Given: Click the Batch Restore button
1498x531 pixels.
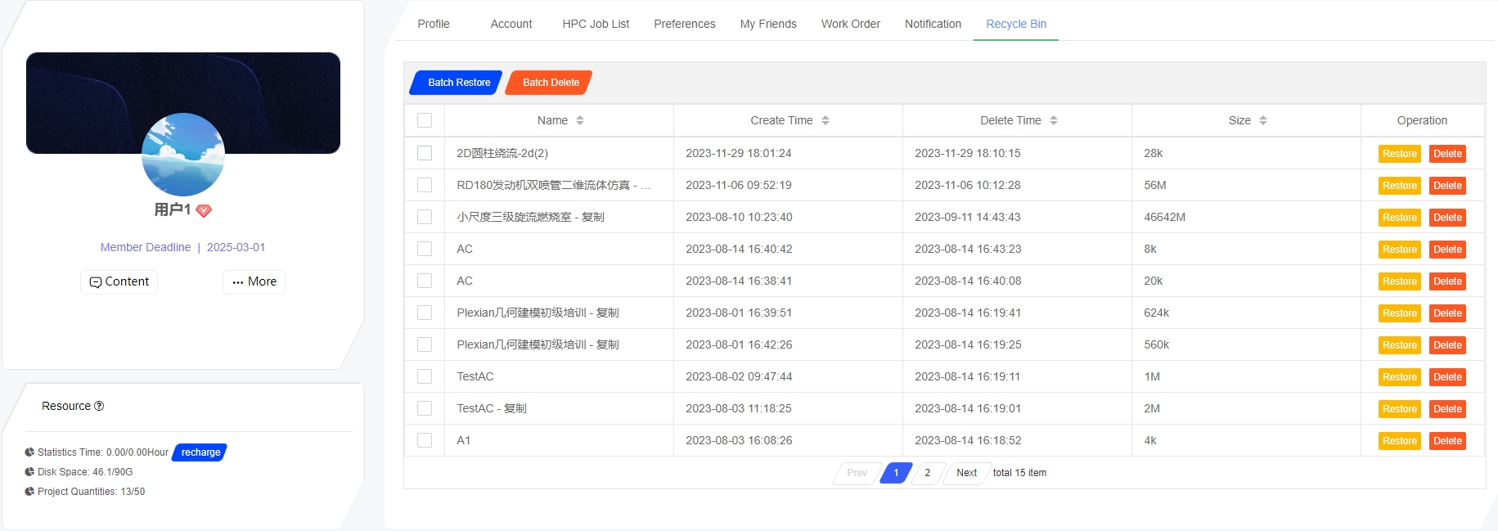Looking at the screenshot, I should (457, 83).
